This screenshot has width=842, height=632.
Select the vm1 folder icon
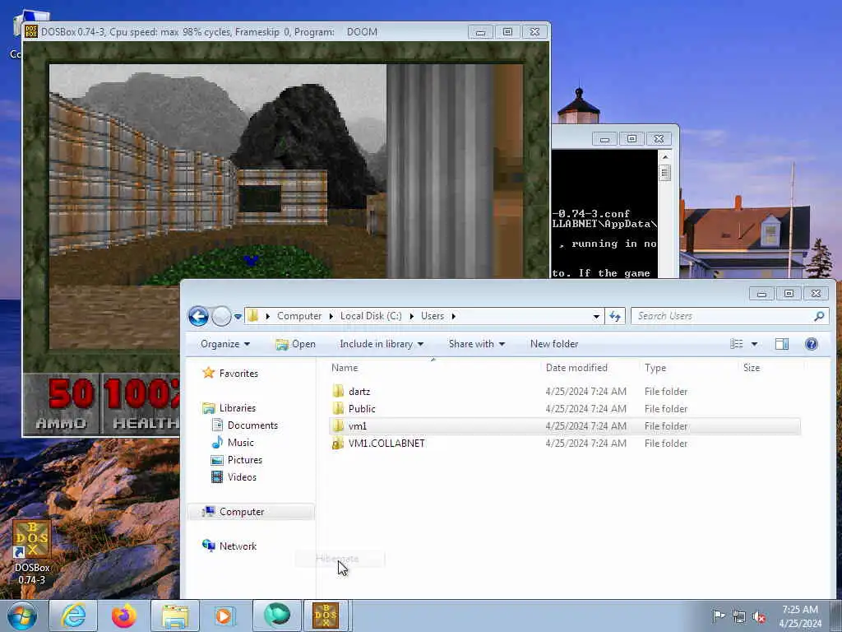[x=338, y=426]
